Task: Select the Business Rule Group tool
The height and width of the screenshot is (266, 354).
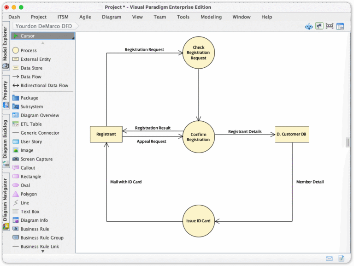Action: pos(43,238)
